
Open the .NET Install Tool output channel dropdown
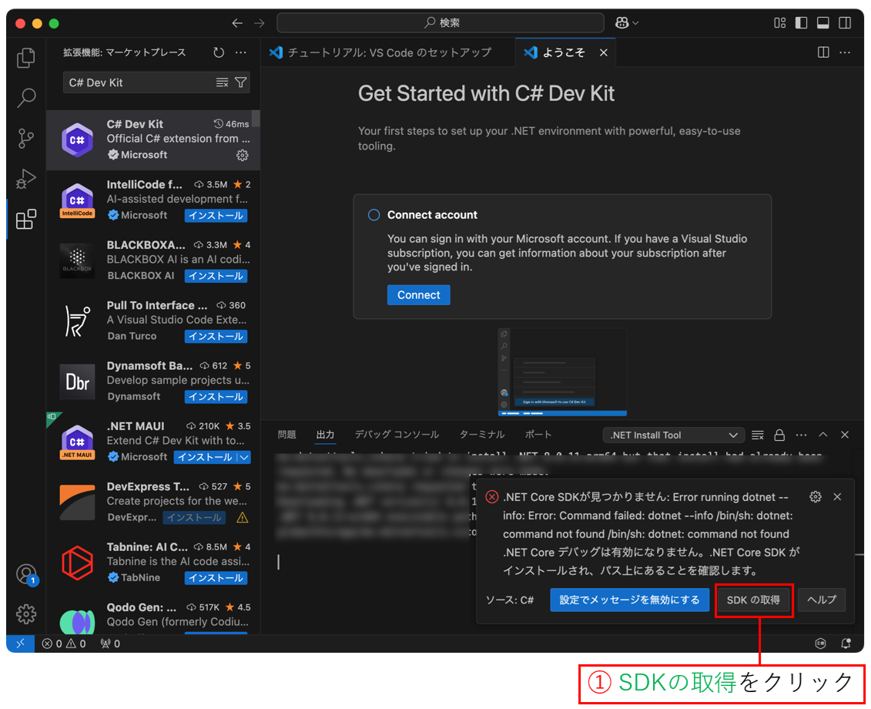(673, 434)
